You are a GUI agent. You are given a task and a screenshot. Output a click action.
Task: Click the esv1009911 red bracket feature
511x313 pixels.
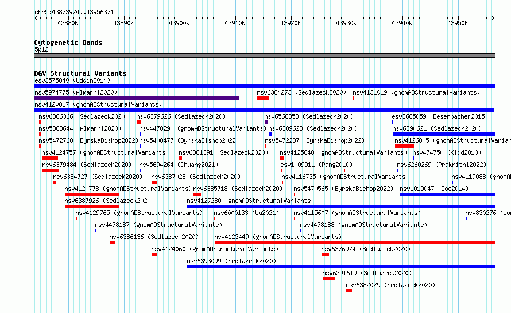click(313, 170)
